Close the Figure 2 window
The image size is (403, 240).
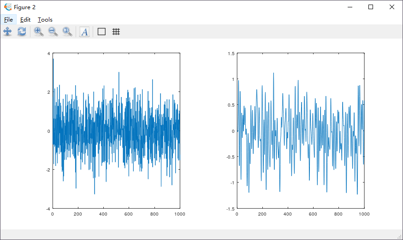click(391, 7)
